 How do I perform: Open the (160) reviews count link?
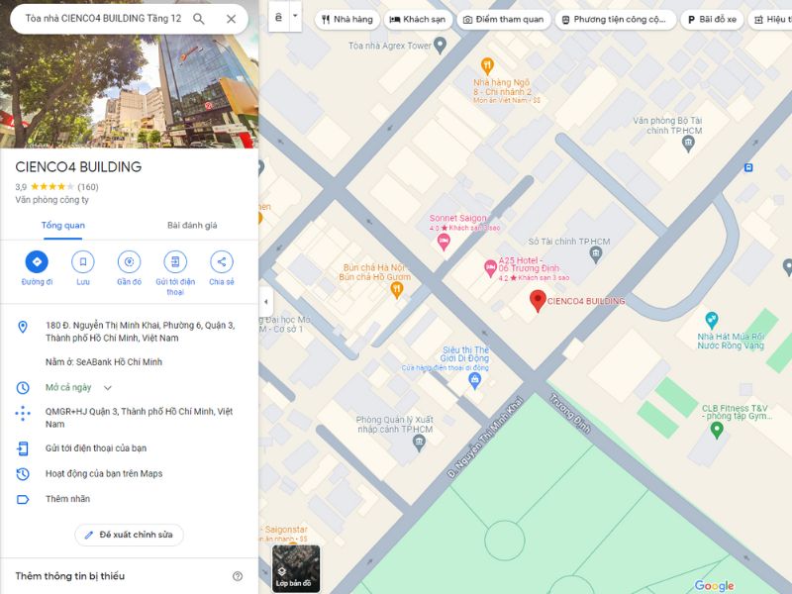coord(88,187)
